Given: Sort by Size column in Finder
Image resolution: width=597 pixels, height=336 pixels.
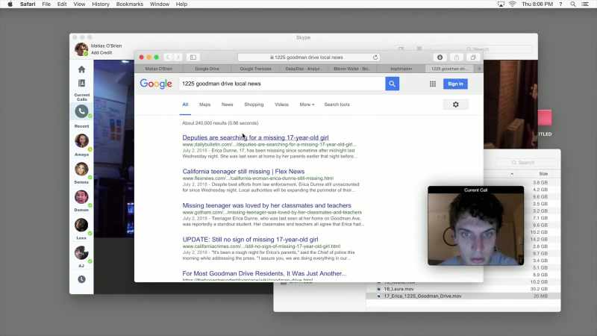Looking at the screenshot, I should click(543, 174).
